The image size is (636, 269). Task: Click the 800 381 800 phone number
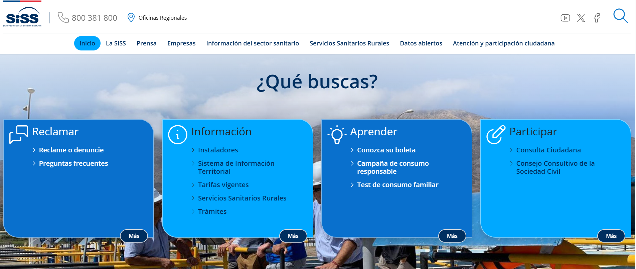[x=95, y=18]
